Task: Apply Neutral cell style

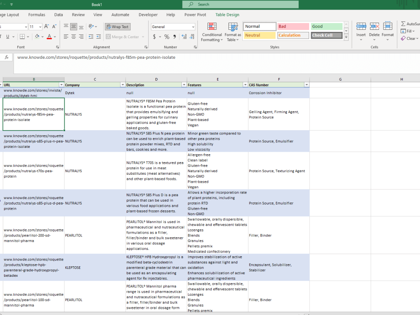Action: 260,35
